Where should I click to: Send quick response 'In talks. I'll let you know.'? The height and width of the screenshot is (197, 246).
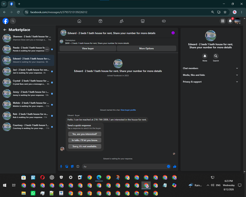(x=85, y=140)
